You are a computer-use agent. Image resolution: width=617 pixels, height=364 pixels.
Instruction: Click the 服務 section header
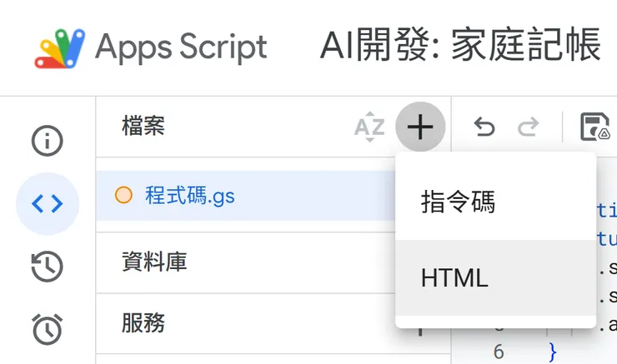click(143, 323)
